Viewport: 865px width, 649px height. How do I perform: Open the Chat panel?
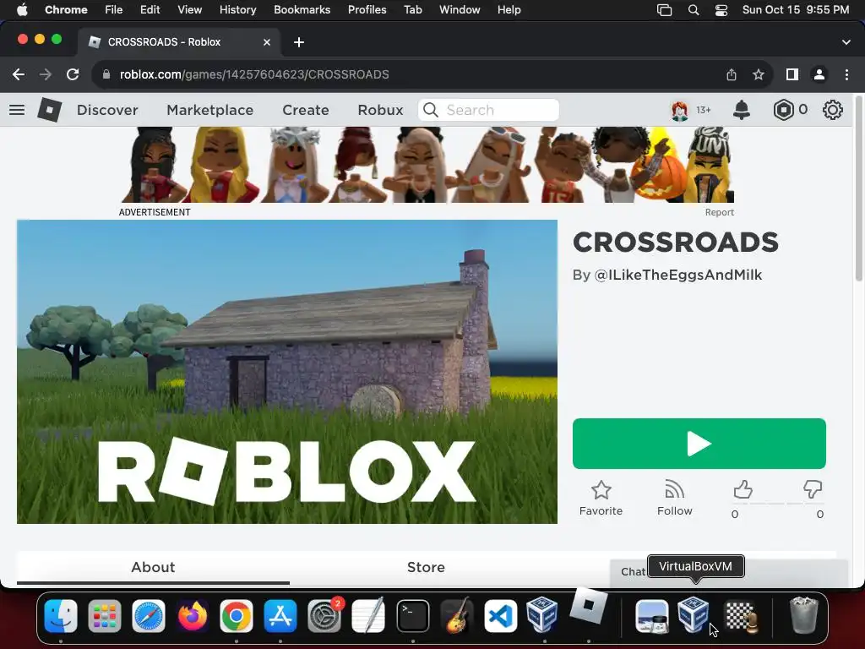633,572
